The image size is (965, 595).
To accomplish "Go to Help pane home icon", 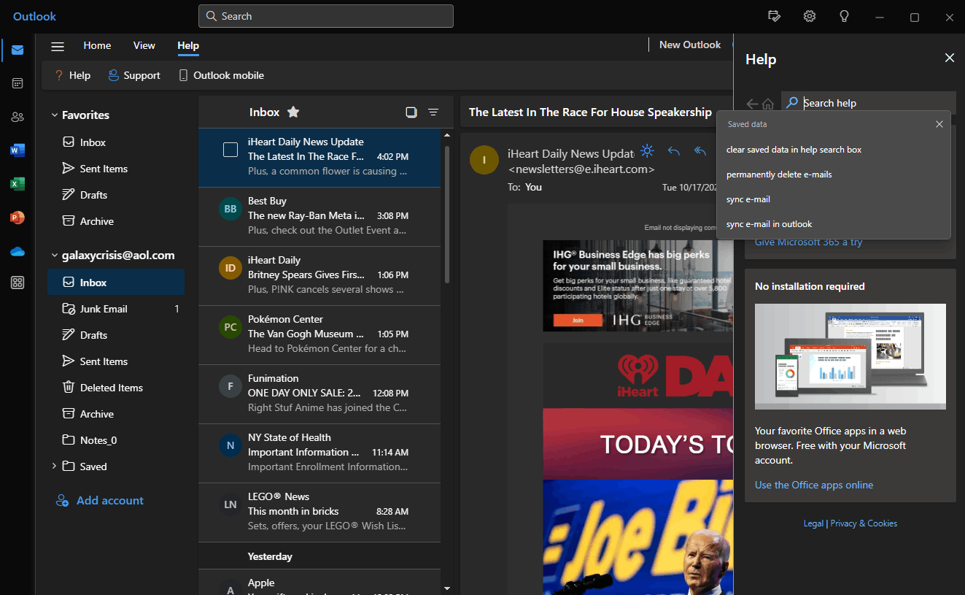I will (768, 104).
